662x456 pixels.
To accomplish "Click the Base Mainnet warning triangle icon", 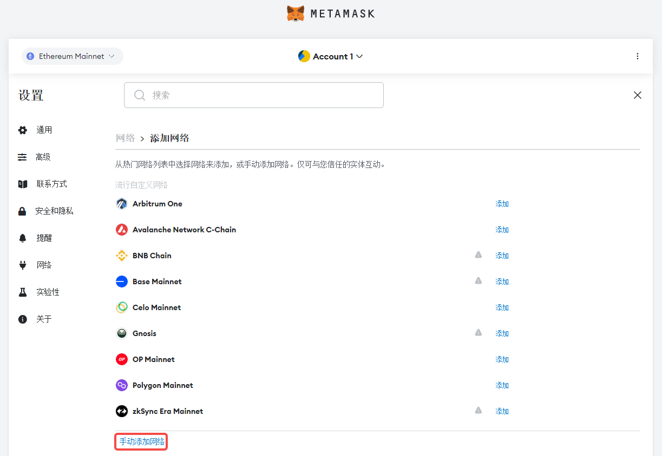I will (x=479, y=281).
